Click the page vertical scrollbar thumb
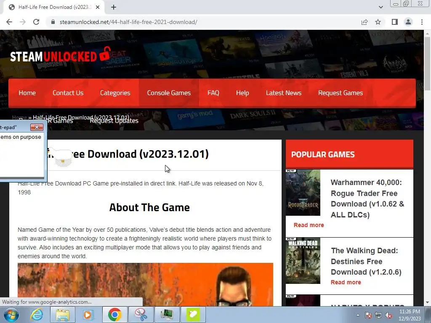 (x=427, y=63)
